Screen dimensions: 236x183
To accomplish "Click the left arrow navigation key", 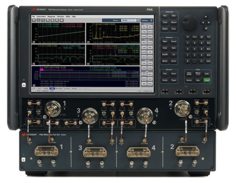I will [203, 23].
